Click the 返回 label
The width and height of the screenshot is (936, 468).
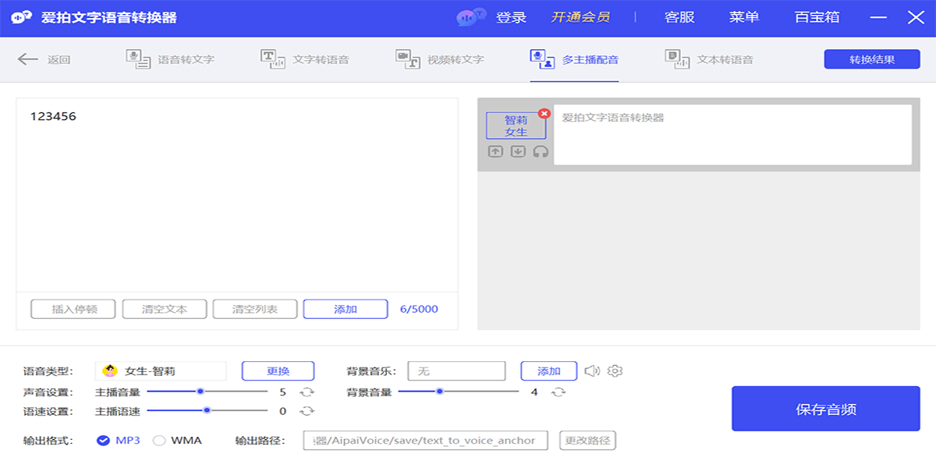point(58,59)
